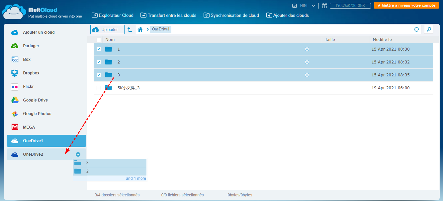Click Mettre à niveau votre compte
This screenshot has height=201, width=443.
(406, 6)
